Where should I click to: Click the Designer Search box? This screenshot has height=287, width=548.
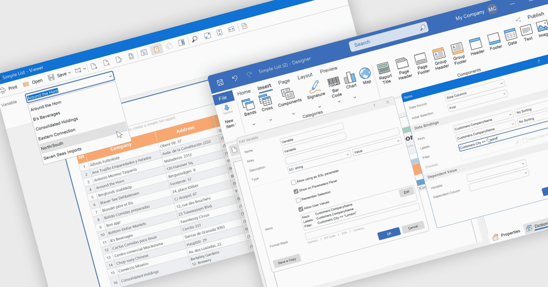pos(389,36)
